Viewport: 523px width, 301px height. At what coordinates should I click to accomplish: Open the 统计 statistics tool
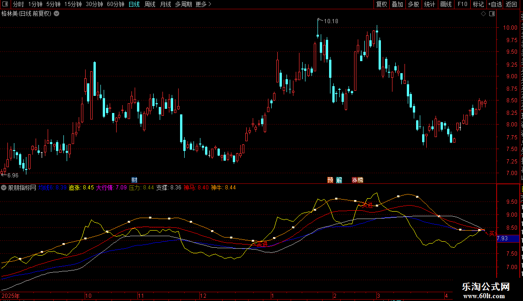point(429,4)
